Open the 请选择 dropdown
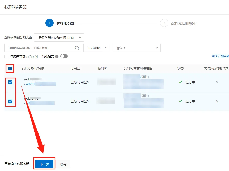The width and height of the screenshot is (229, 171). [136, 48]
